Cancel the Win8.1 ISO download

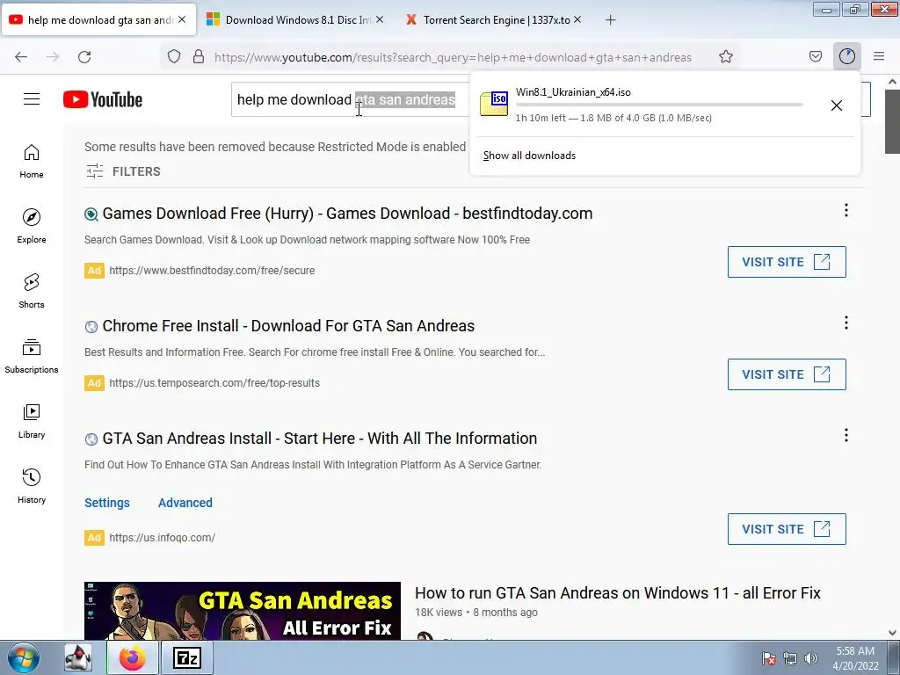coord(837,105)
